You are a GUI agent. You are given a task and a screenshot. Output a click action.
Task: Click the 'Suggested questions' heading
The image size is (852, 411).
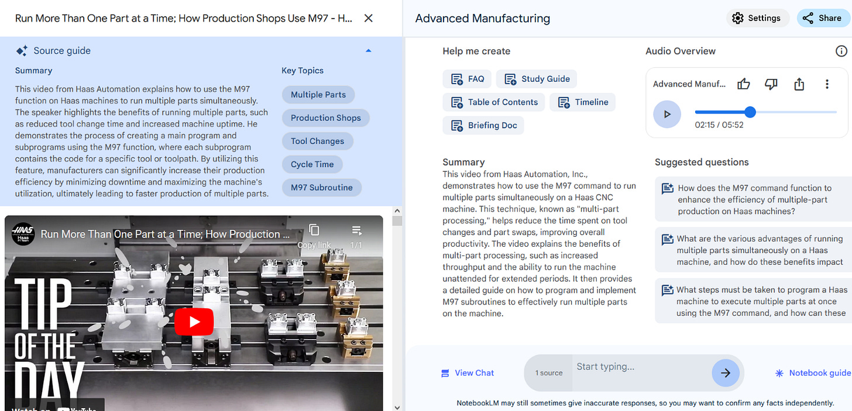(702, 162)
